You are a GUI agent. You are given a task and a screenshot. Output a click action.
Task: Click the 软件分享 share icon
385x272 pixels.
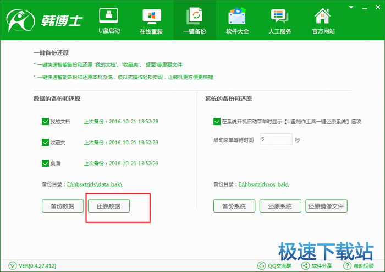coord(305,265)
